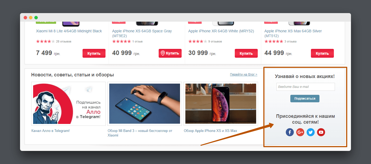The height and width of the screenshot is (164, 371).
Task: Click the star rating of Xiaomi Mi 8 Lite
Action: tap(45, 41)
